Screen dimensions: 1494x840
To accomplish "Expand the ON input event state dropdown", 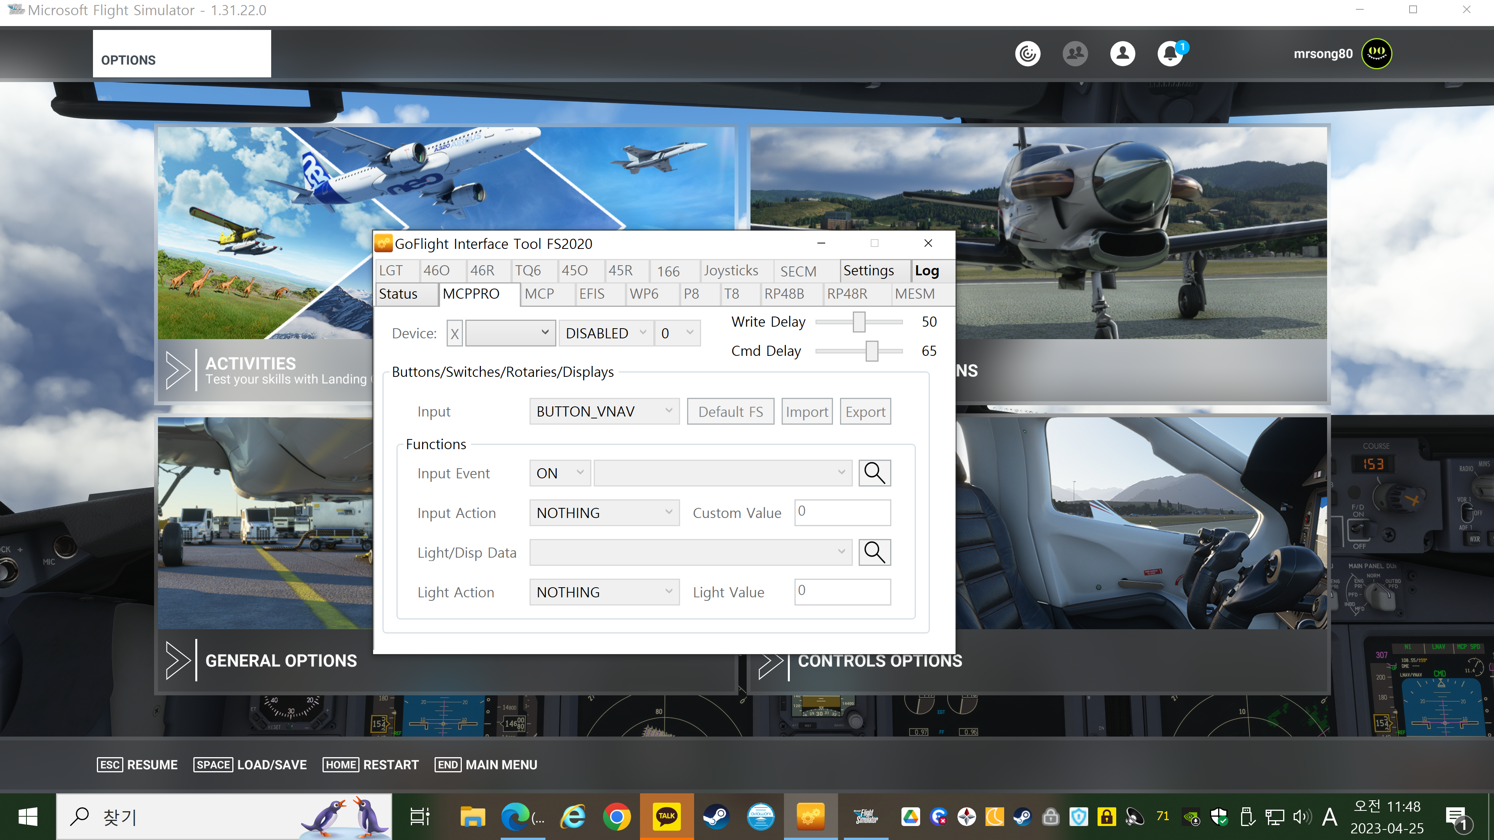I will point(560,473).
